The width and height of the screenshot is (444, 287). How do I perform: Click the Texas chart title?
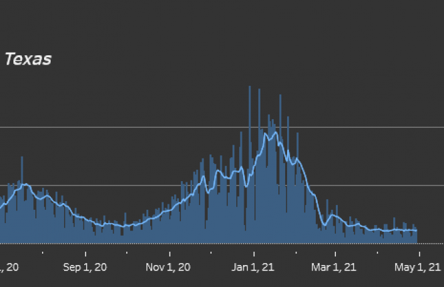[28, 59]
